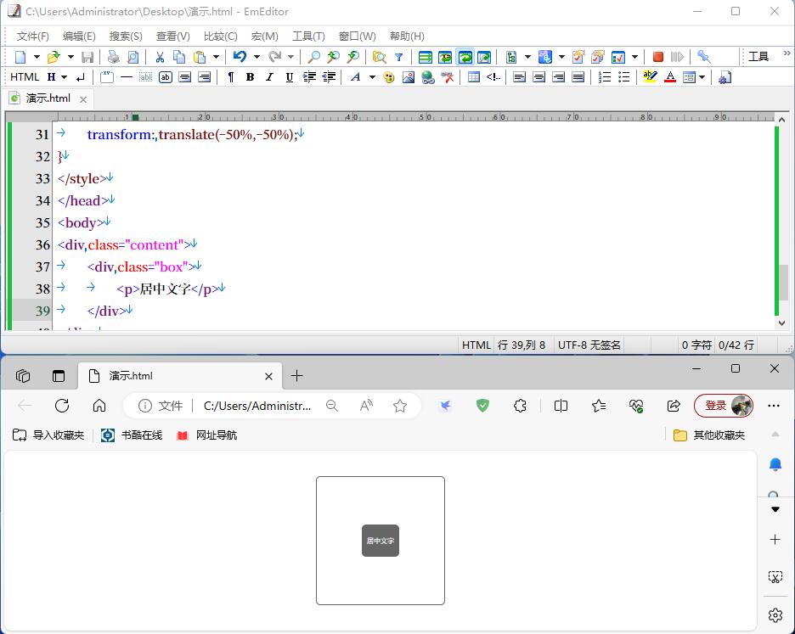Click the Print icon in EmEditor

pyautogui.click(x=113, y=57)
